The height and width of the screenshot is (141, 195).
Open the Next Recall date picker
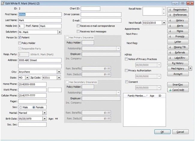pyautogui.click(x=164, y=22)
